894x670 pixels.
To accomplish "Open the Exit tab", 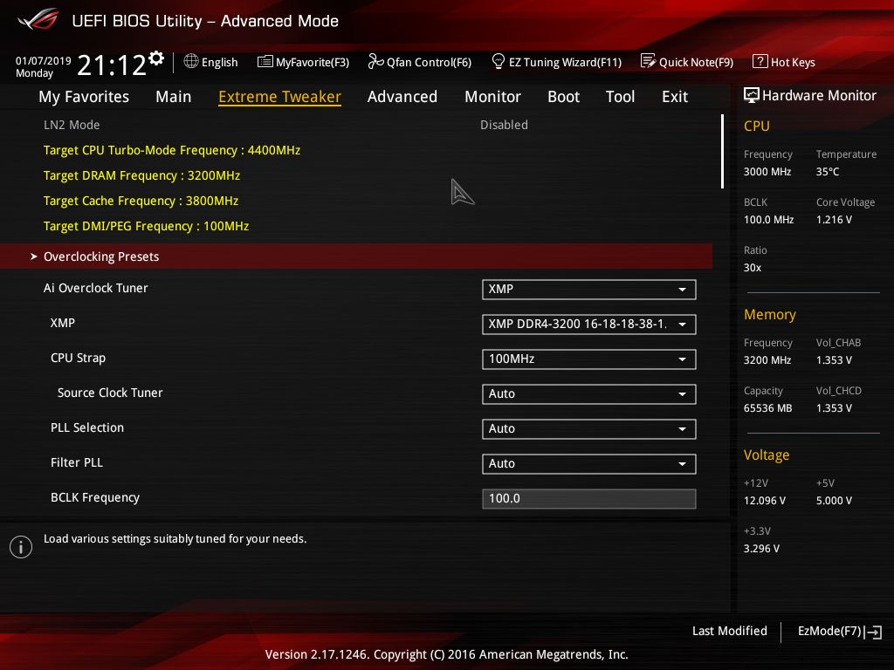I will (675, 97).
